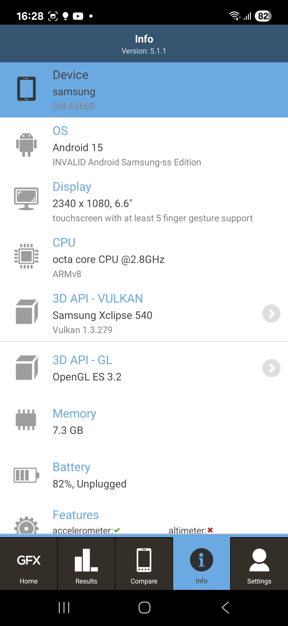Screen dimensions: 288x626
Task: Select the Samsung Xclipse 540 entry
Action: [x=102, y=315]
